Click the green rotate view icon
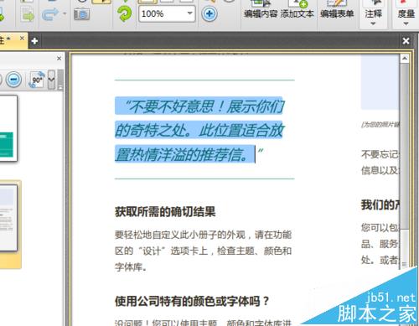The width and height of the screenshot is (419, 326). click(x=125, y=14)
